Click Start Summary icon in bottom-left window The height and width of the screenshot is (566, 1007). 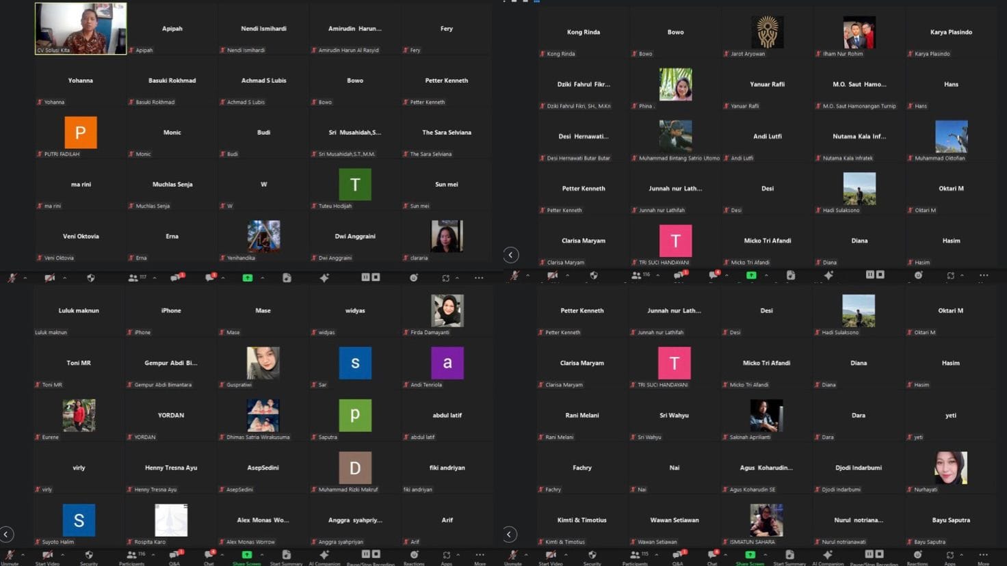click(x=286, y=556)
